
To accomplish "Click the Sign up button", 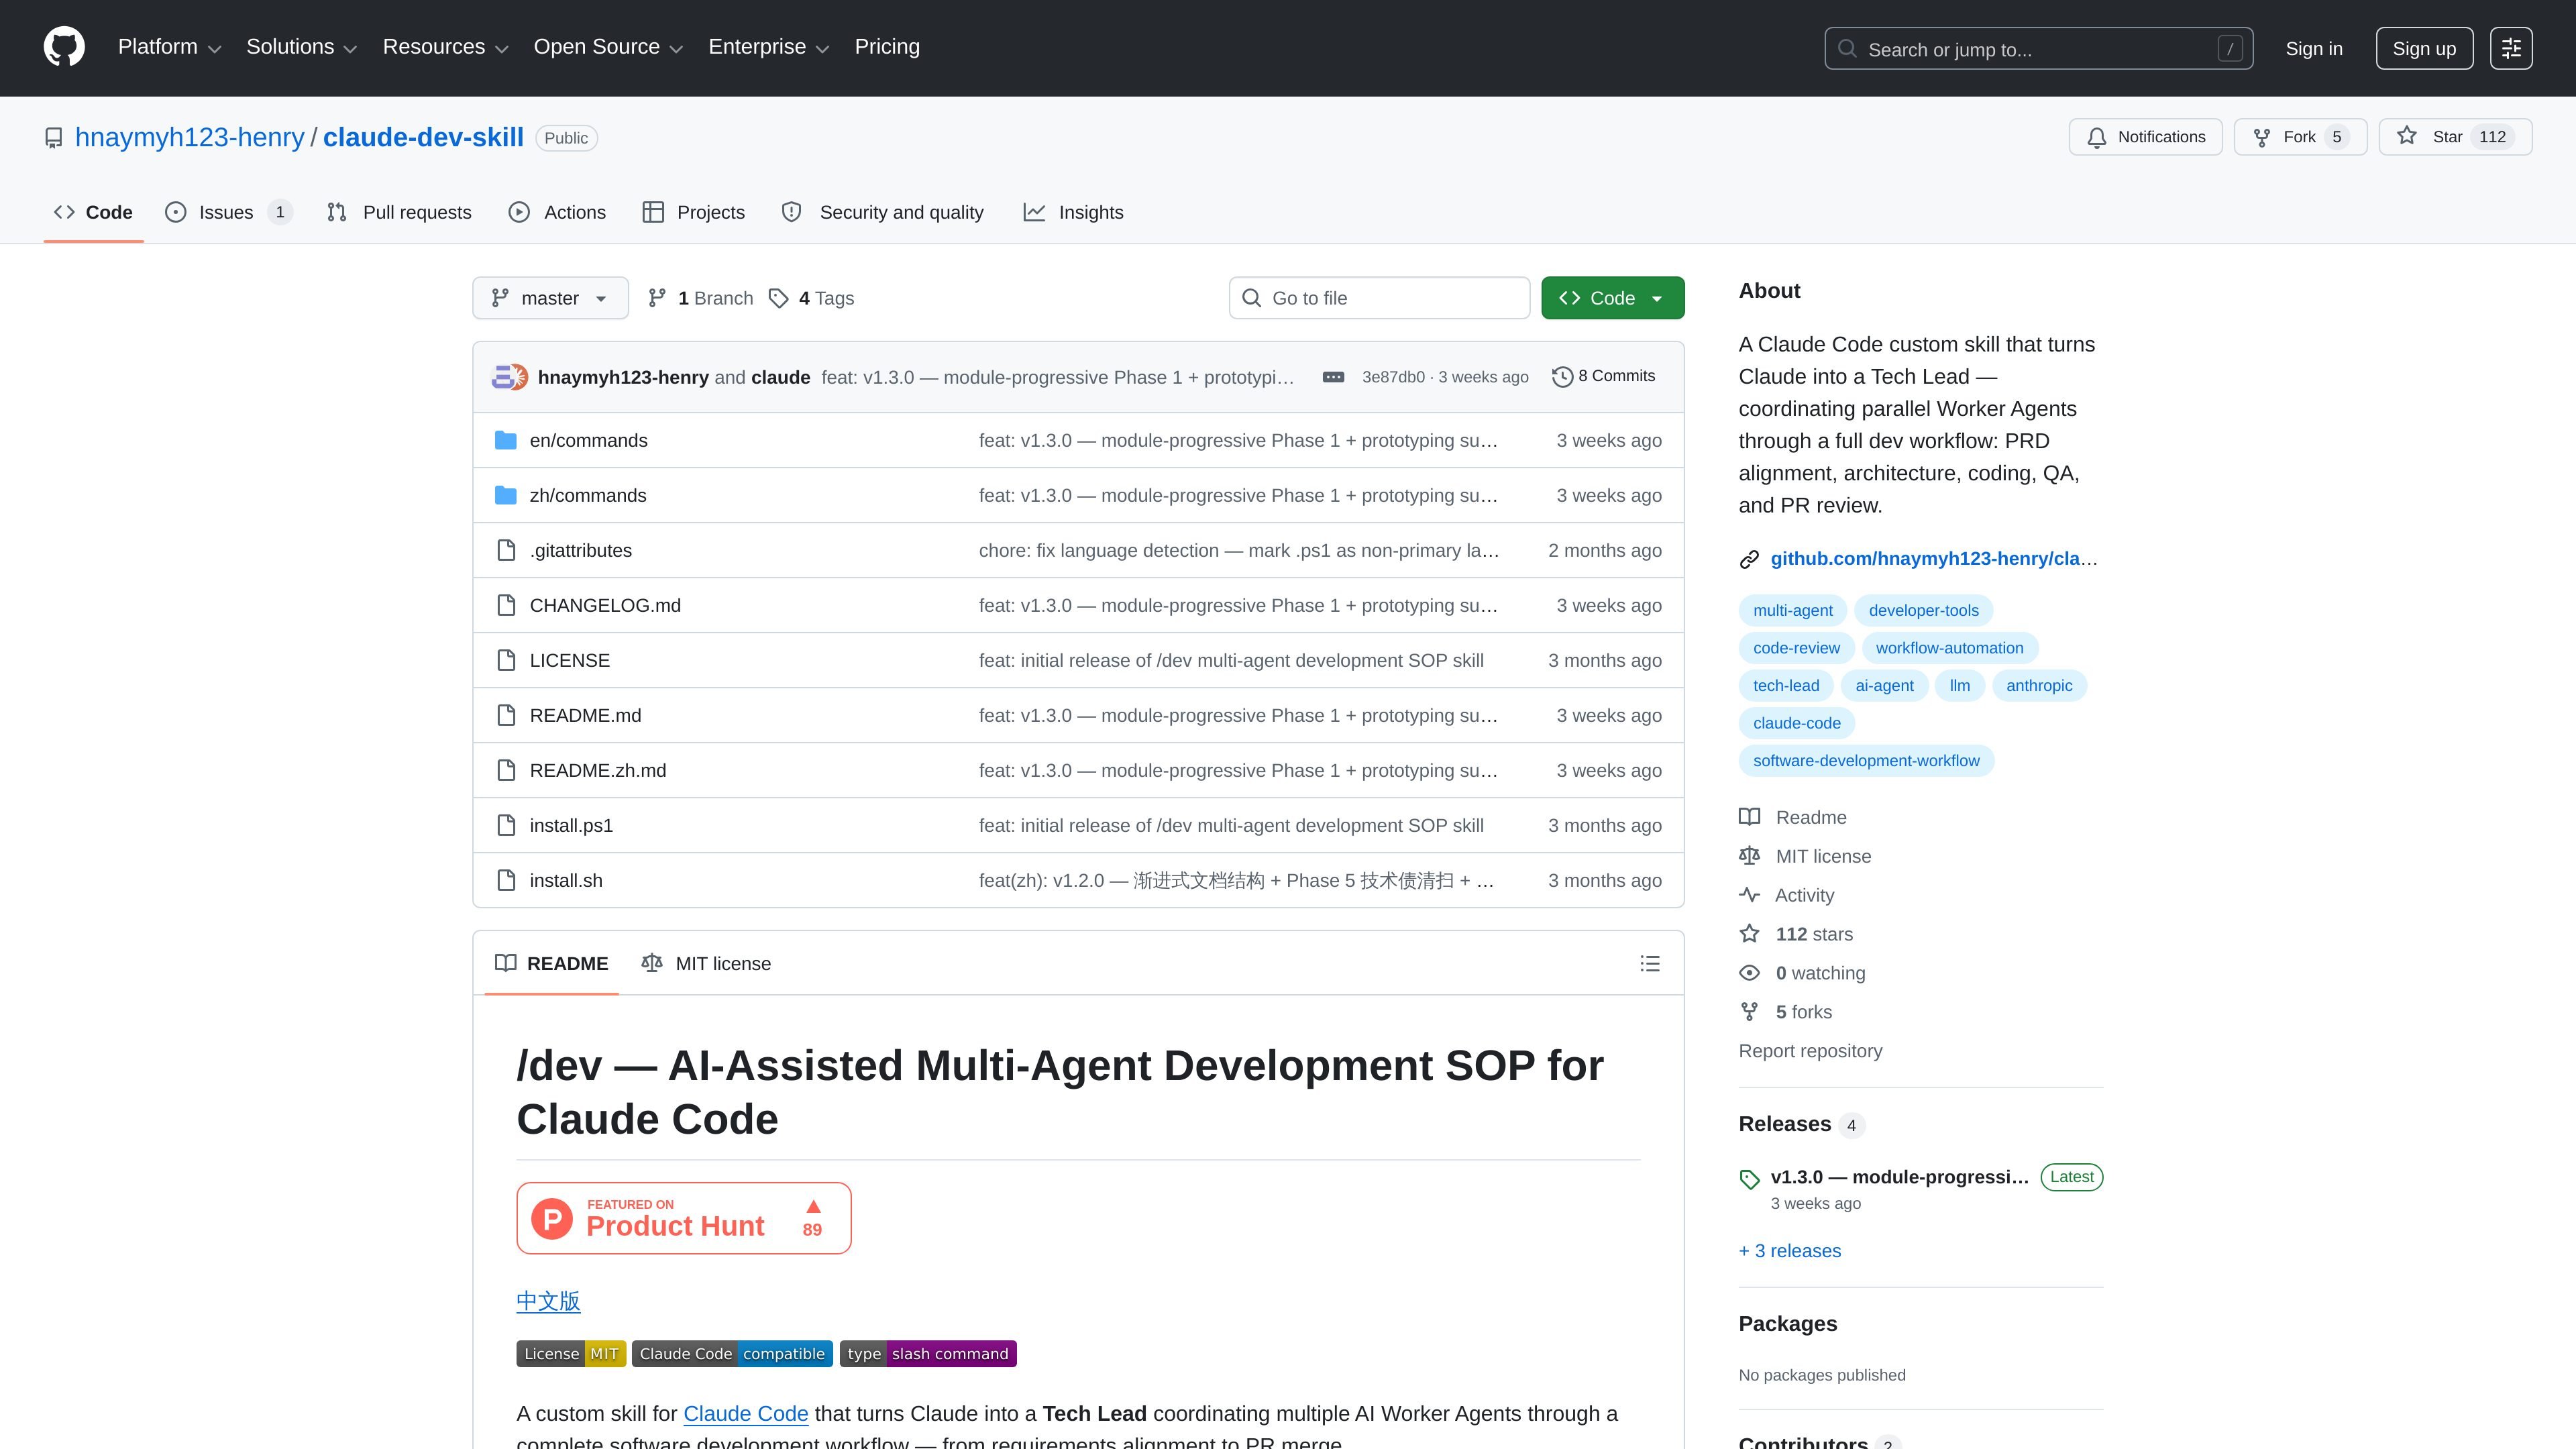I will tap(2424, 48).
